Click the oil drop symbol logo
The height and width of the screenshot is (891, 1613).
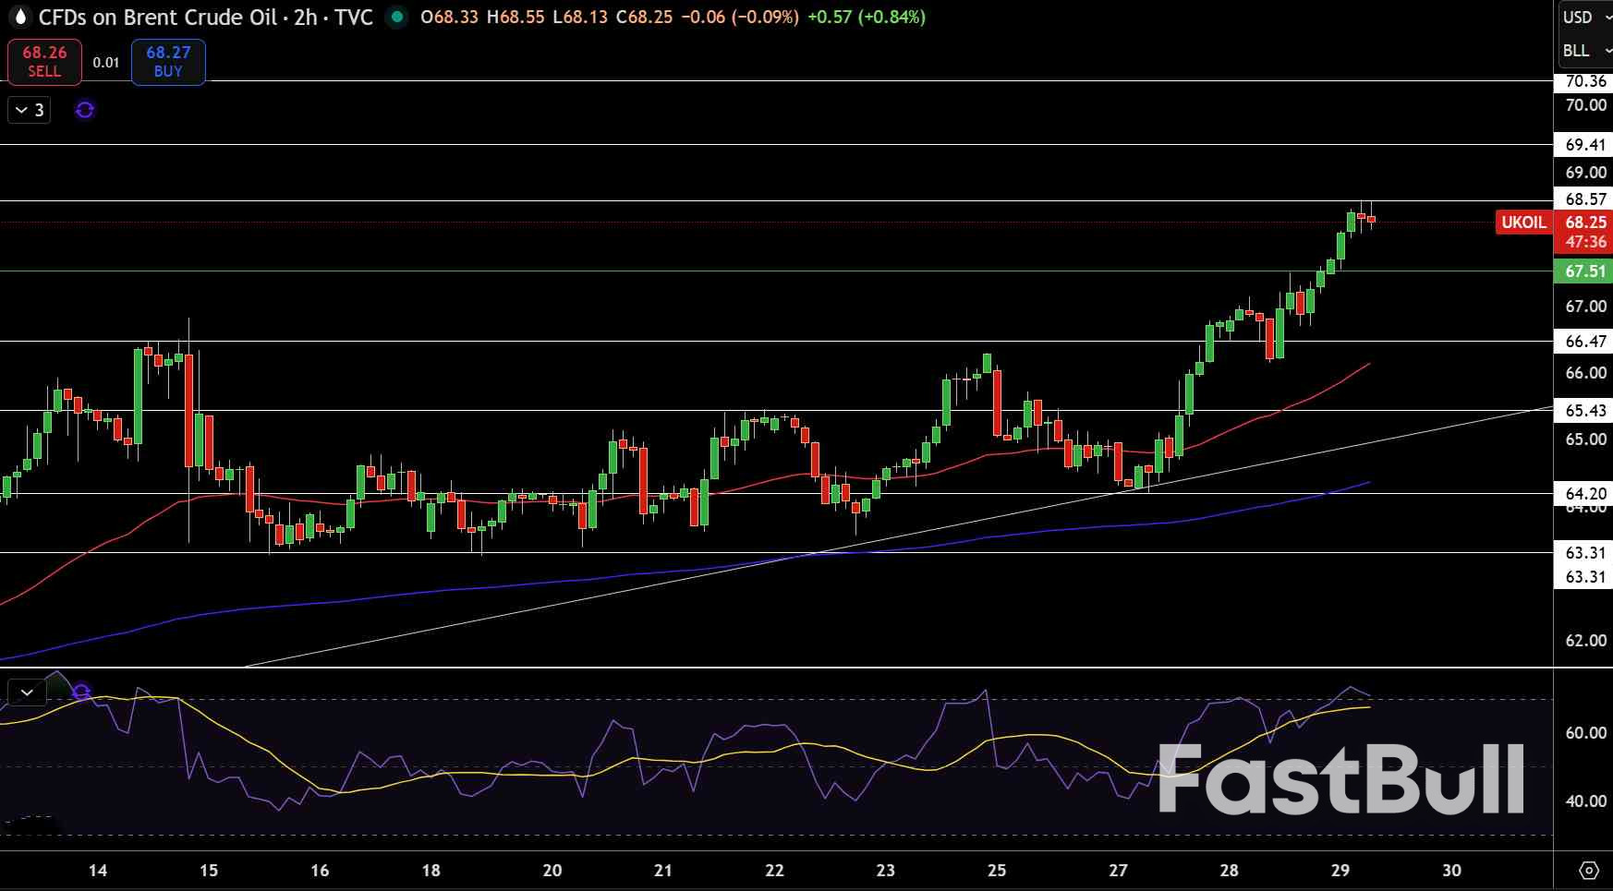click(19, 17)
